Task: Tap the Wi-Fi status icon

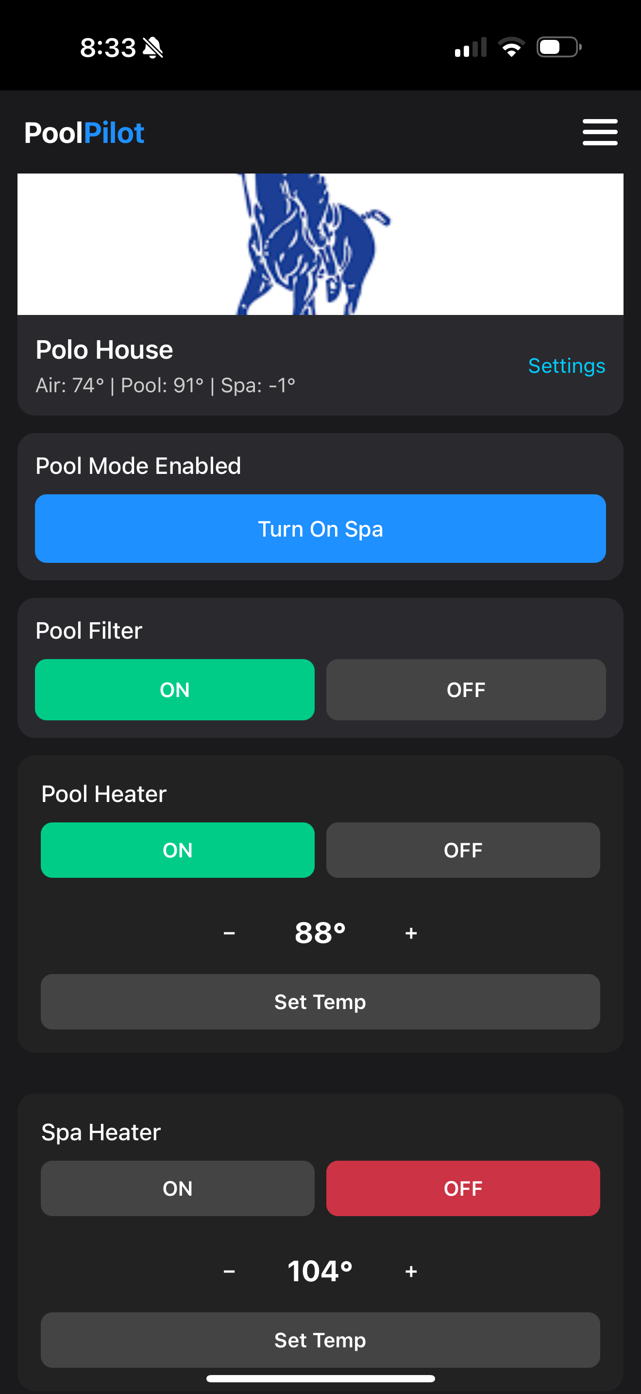Action: point(511,47)
